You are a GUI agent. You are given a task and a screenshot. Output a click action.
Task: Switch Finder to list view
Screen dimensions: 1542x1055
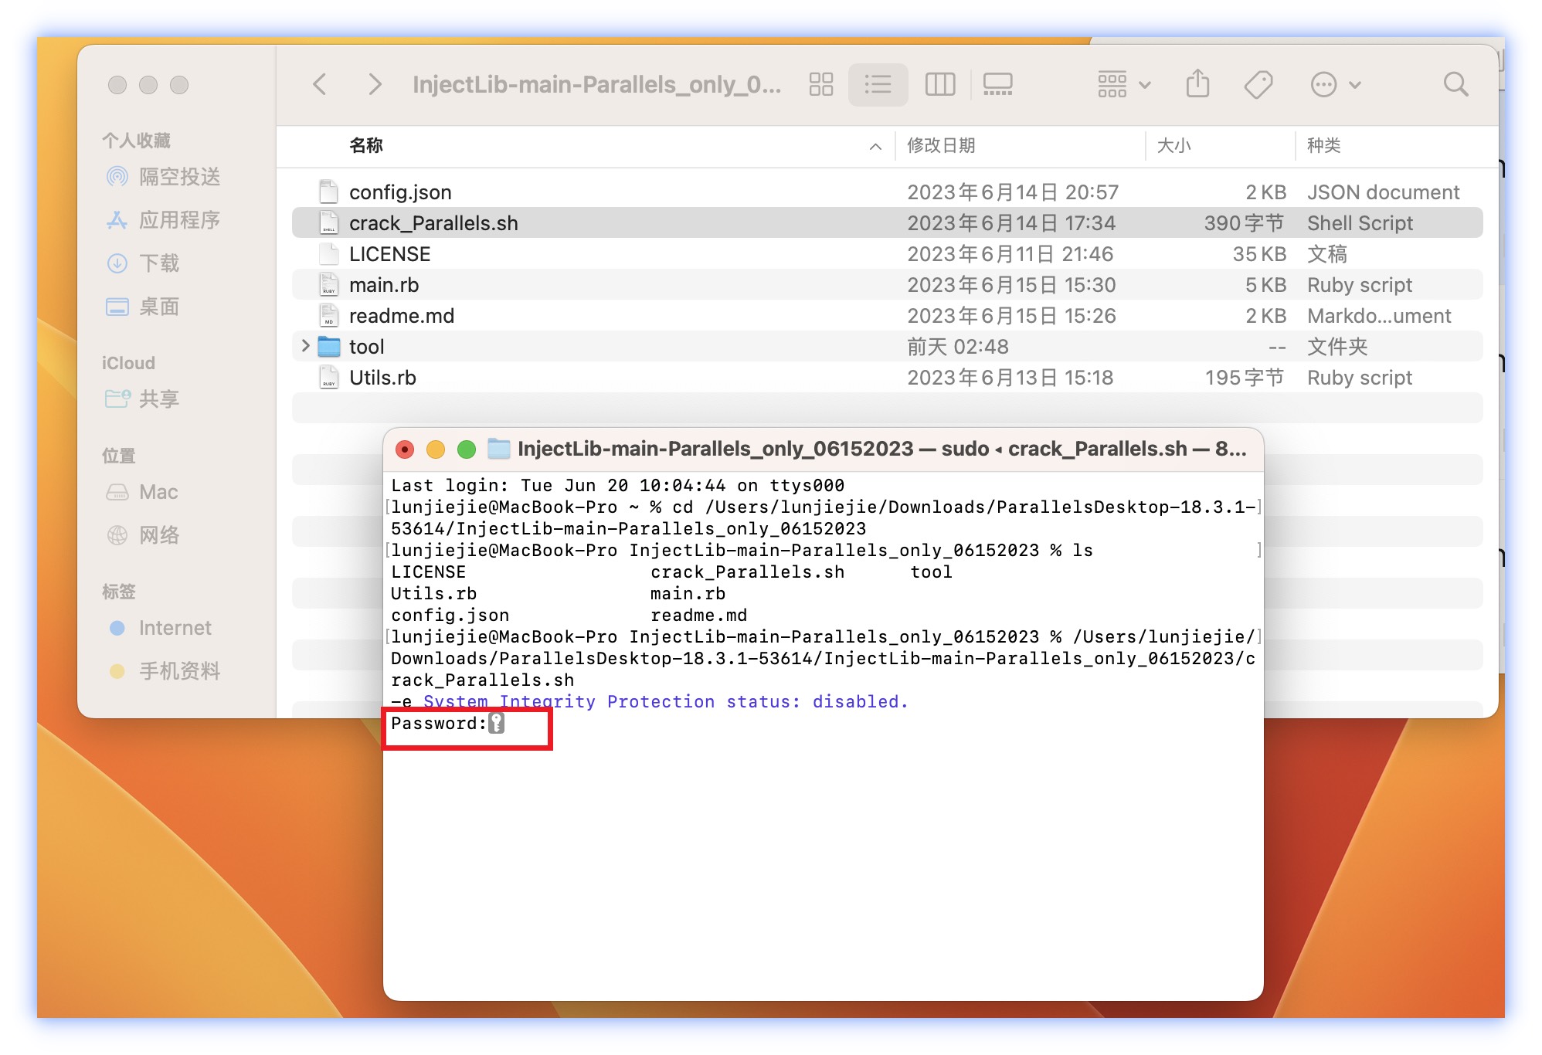(x=878, y=84)
